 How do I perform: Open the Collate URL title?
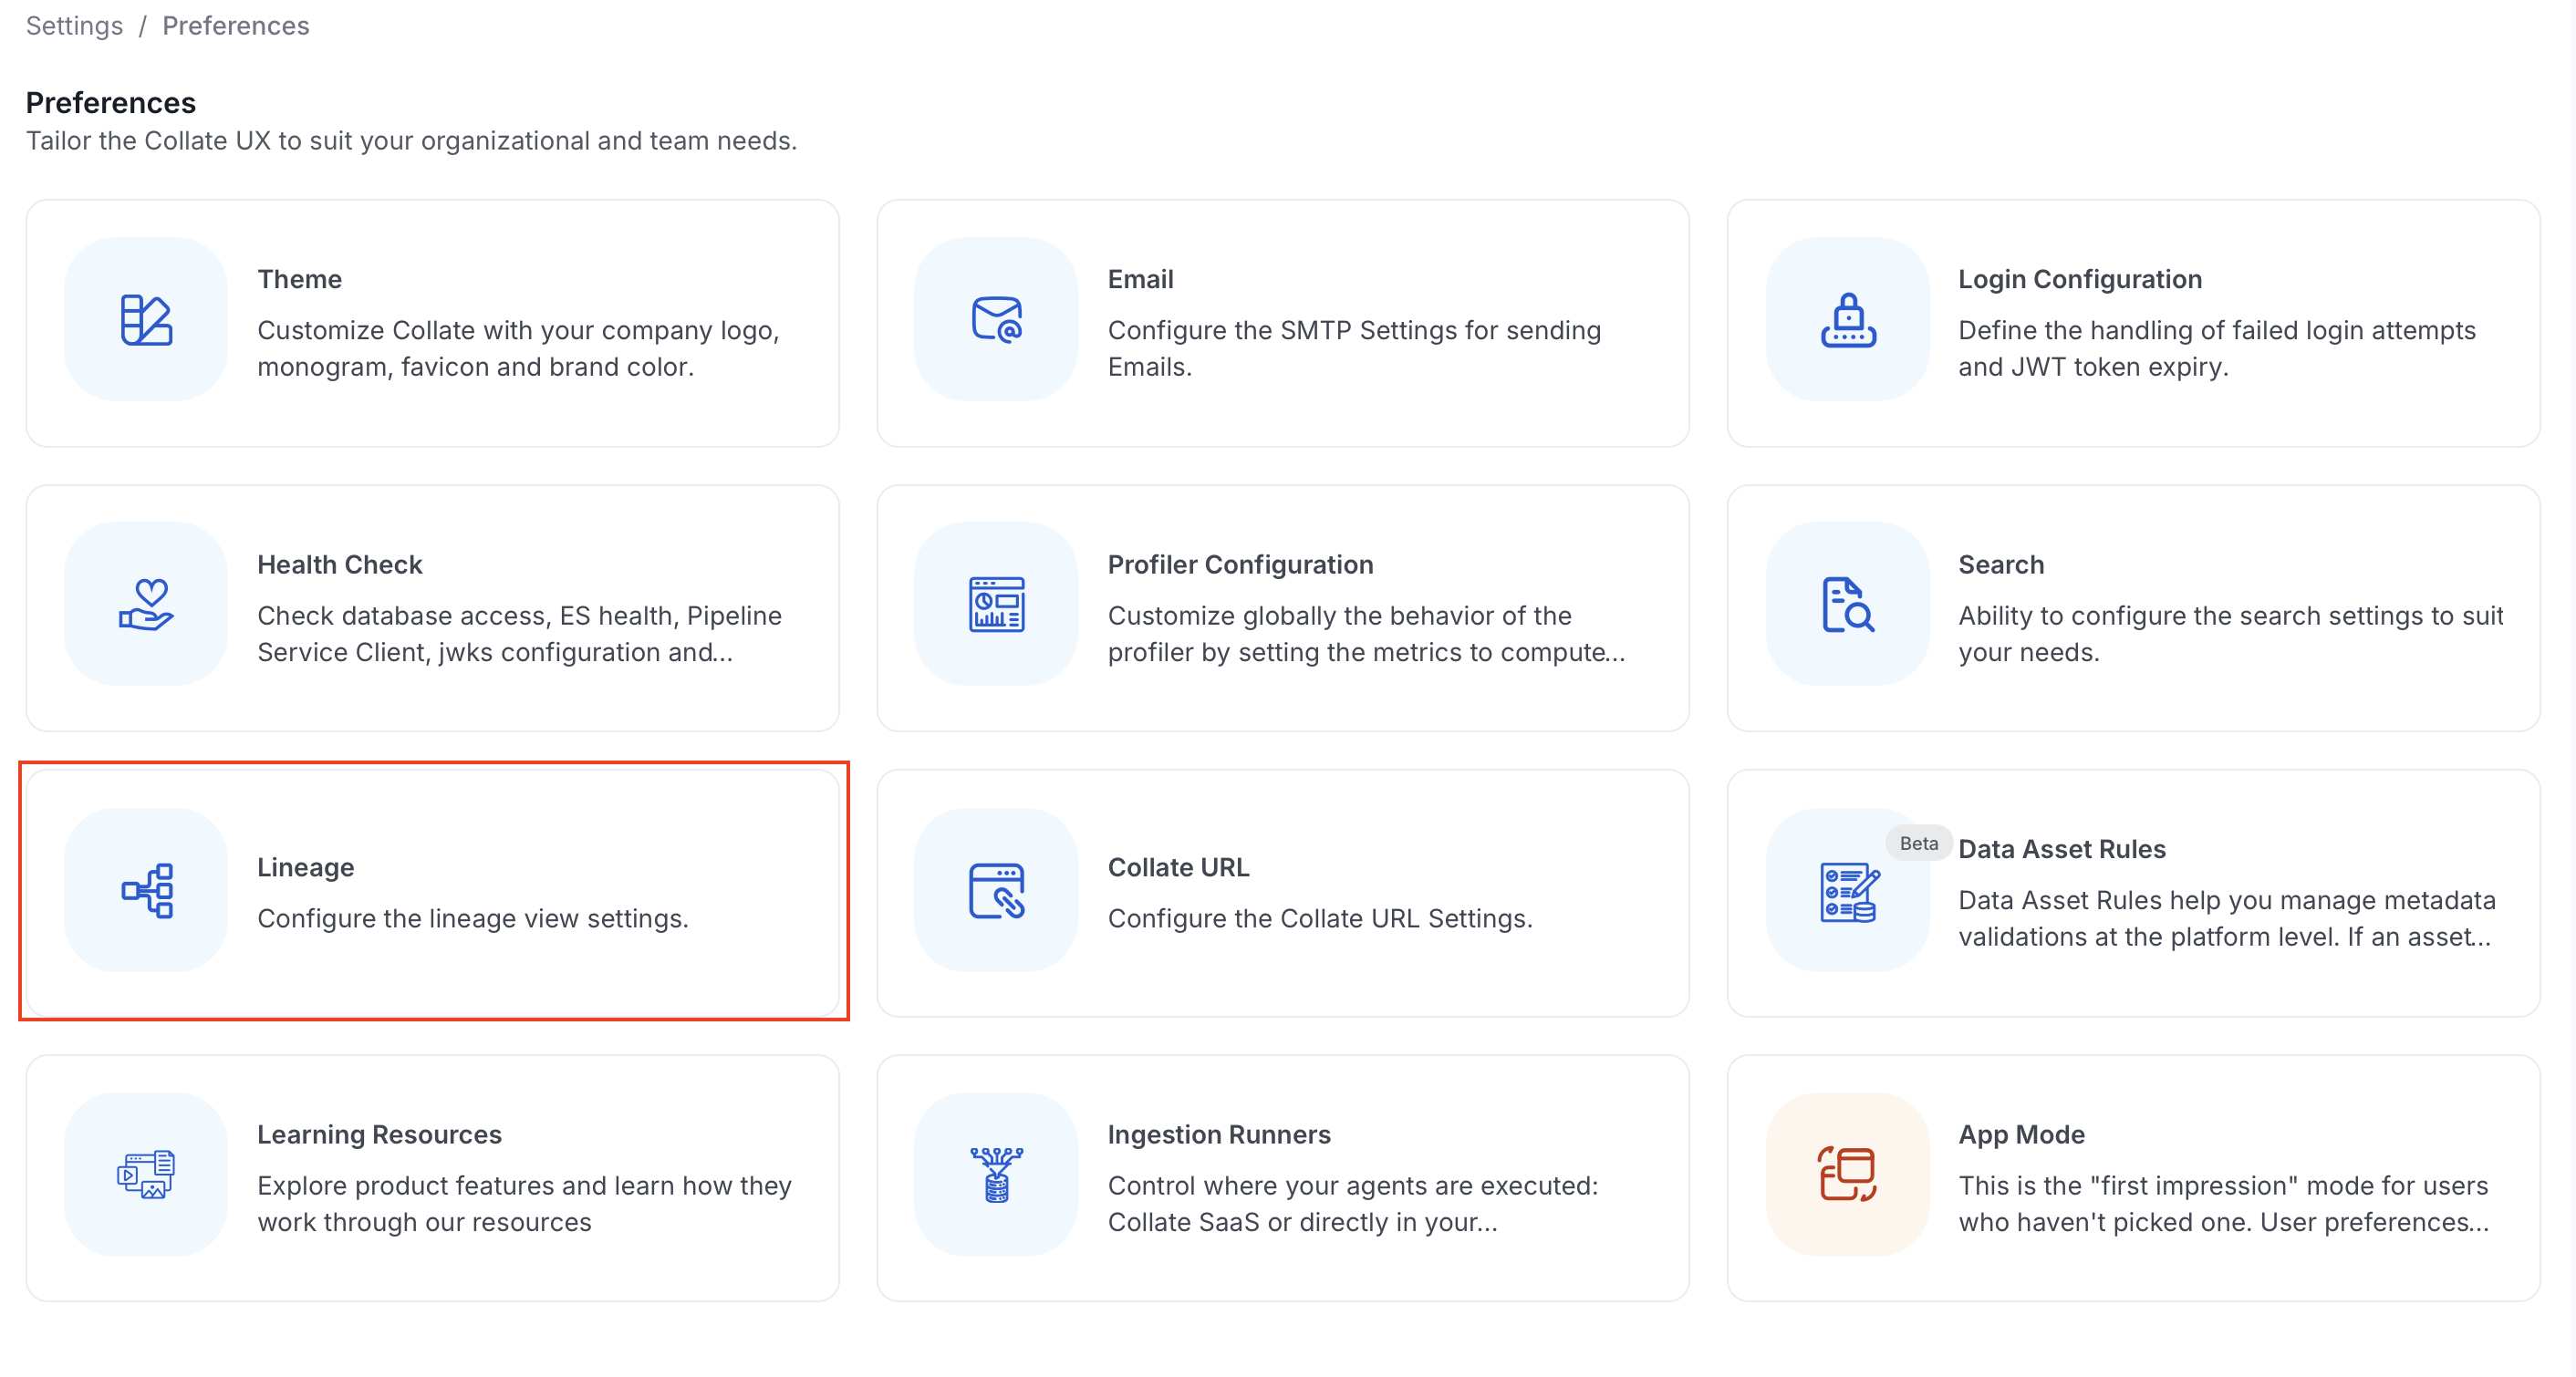point(1178,867)
